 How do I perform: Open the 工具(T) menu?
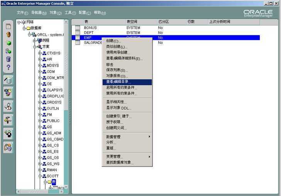click(70, 13)
